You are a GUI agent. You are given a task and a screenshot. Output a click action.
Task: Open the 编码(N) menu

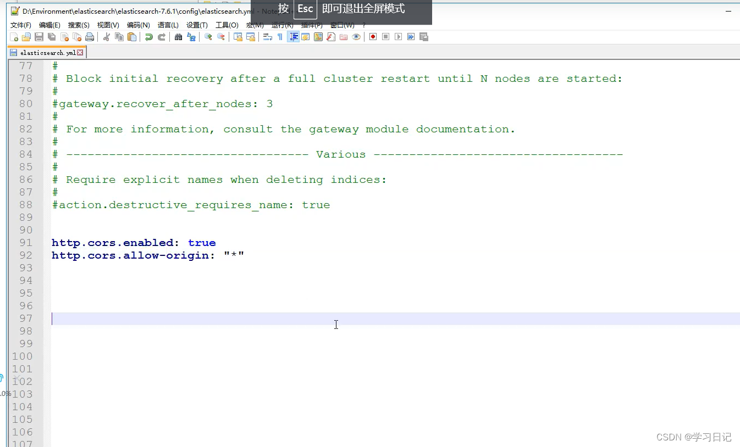[138, 25]
